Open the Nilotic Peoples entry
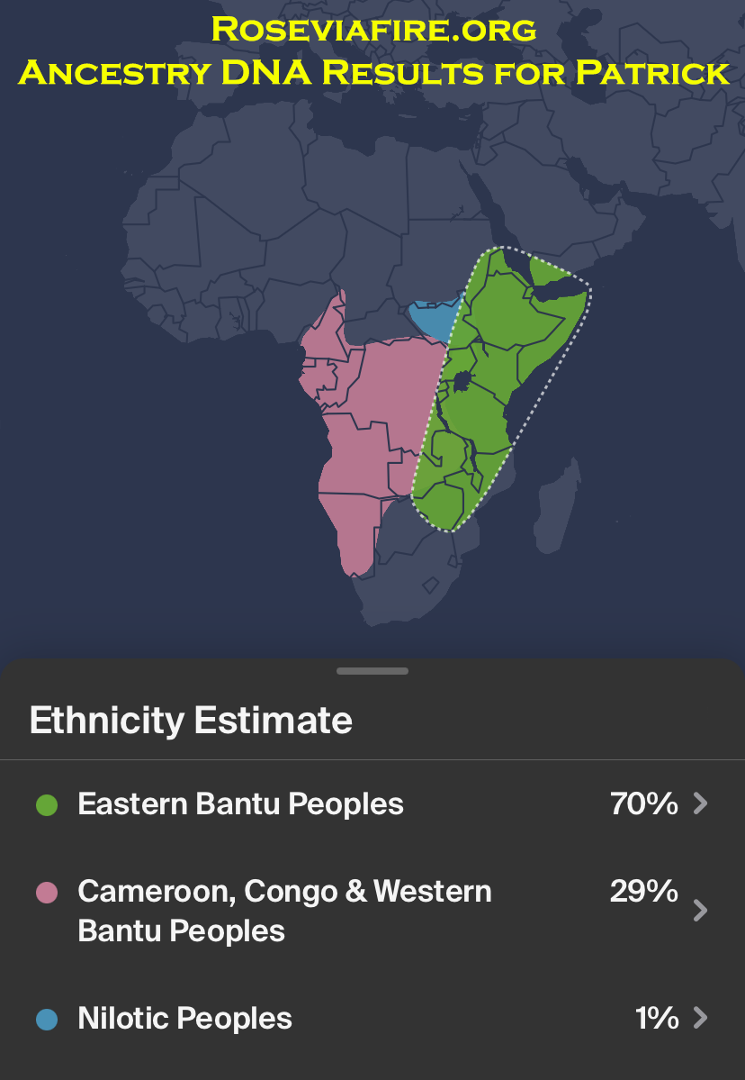Screen dimensions: 745x1080 (372, 1018)
